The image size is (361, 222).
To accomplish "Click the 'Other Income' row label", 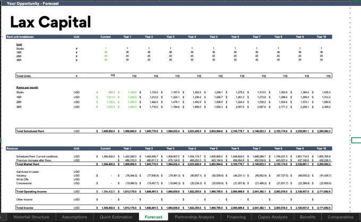I will click(x=24, y=199).
